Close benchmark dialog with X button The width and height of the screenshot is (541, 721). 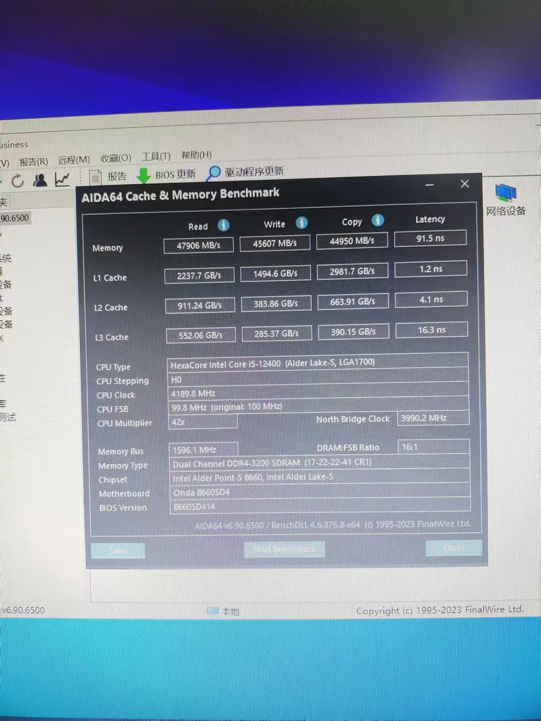464,183
